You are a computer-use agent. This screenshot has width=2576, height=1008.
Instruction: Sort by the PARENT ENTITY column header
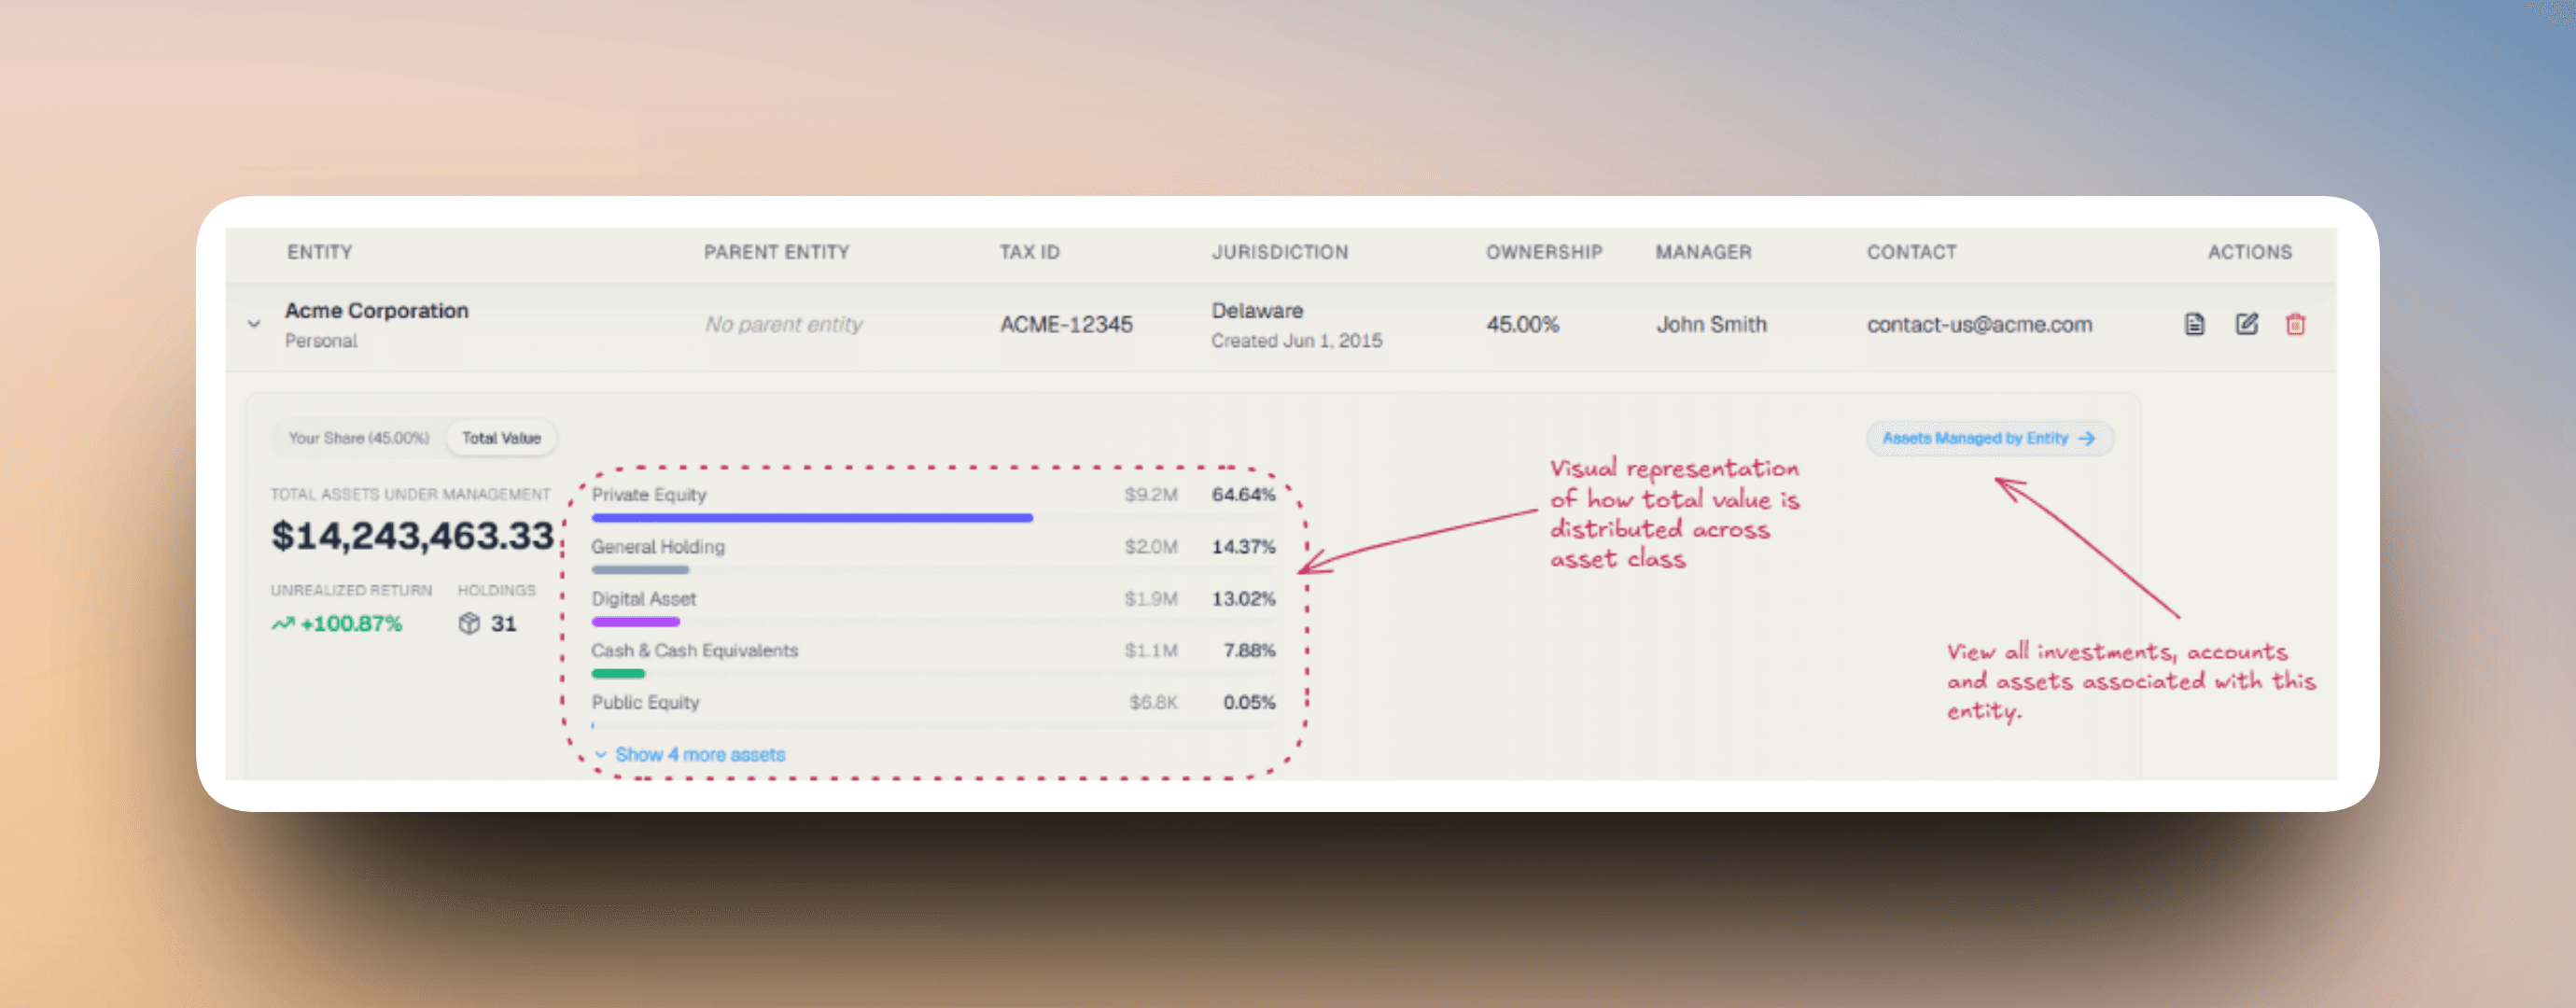tap(777, 252)
